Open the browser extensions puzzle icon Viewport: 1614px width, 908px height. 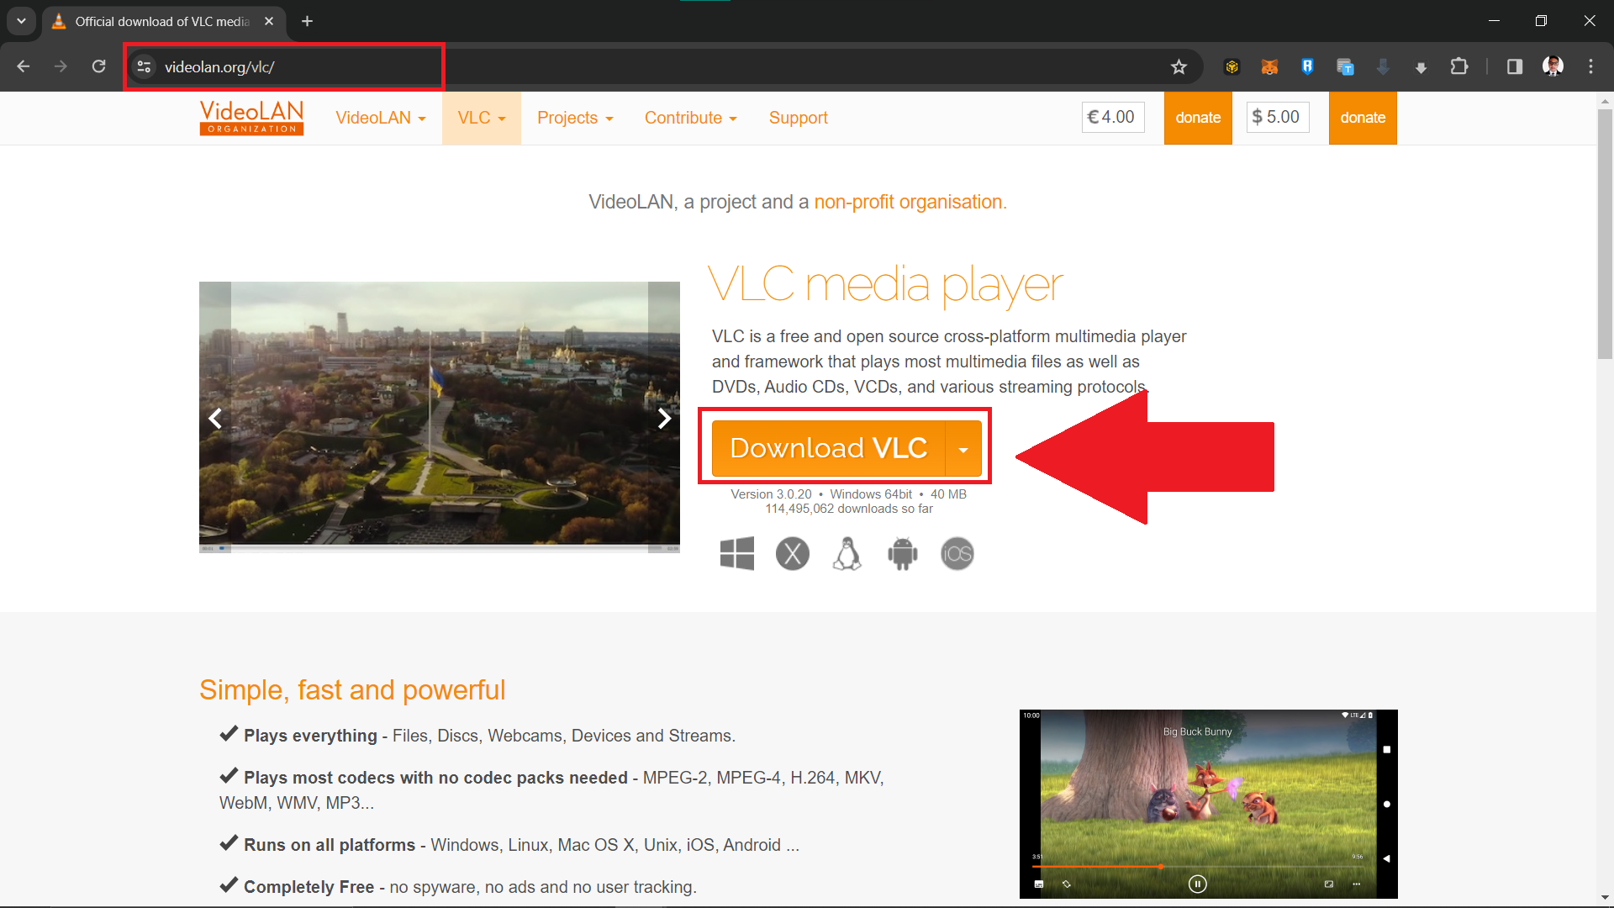click(x=1459, y=66)
